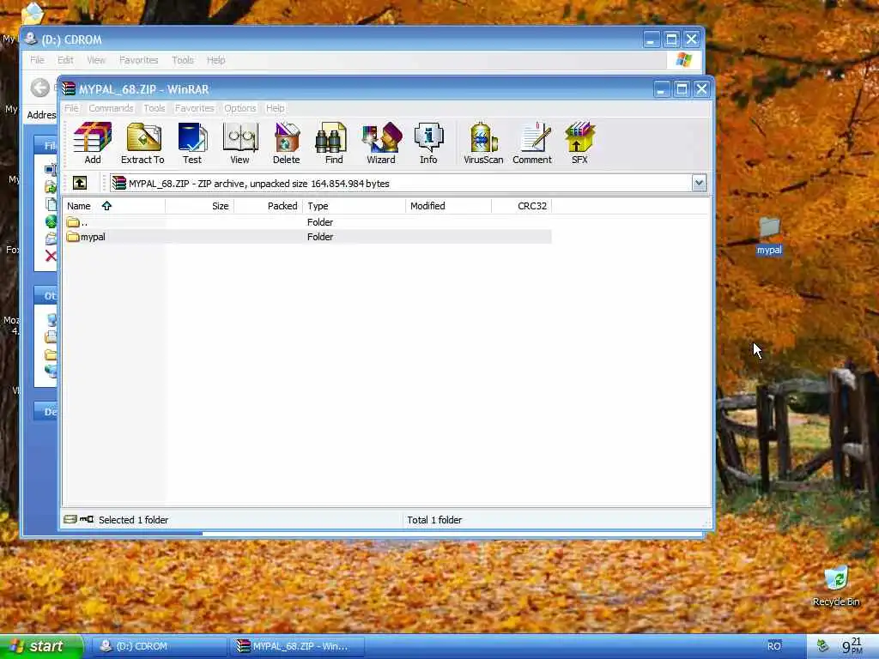Sort by CRC32 column header
This screenshot has height=659, width=879.
(522, 206)
